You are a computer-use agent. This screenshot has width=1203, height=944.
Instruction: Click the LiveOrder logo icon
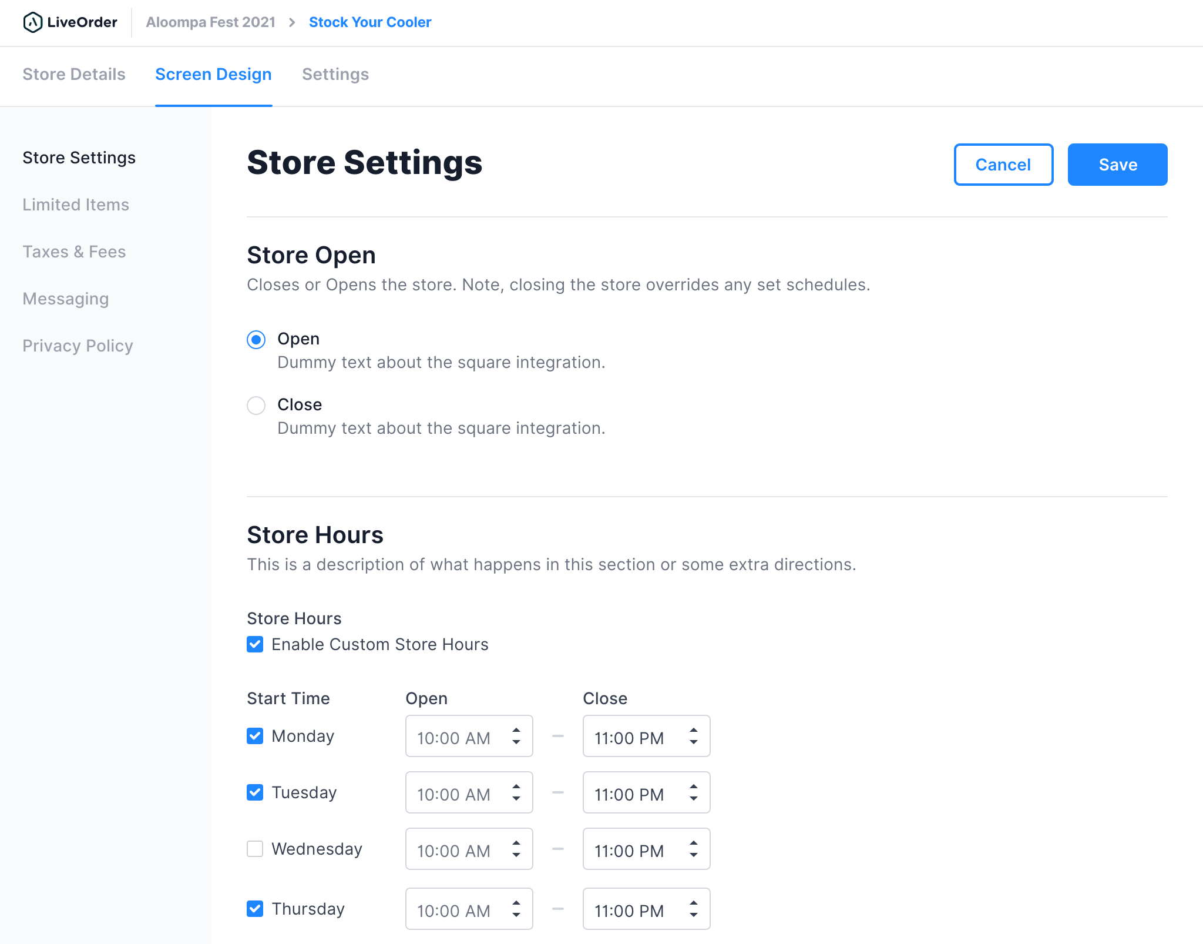coord(32,22)
